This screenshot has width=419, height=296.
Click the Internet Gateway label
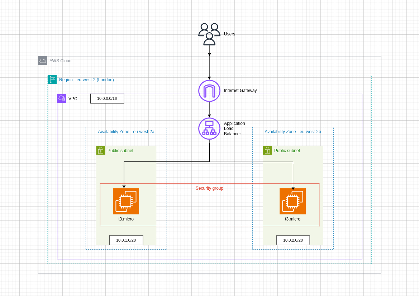240,91
